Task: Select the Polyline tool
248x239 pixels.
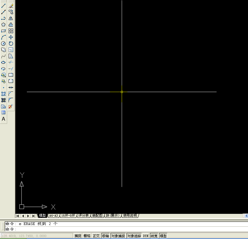Action: click(3, 18)
